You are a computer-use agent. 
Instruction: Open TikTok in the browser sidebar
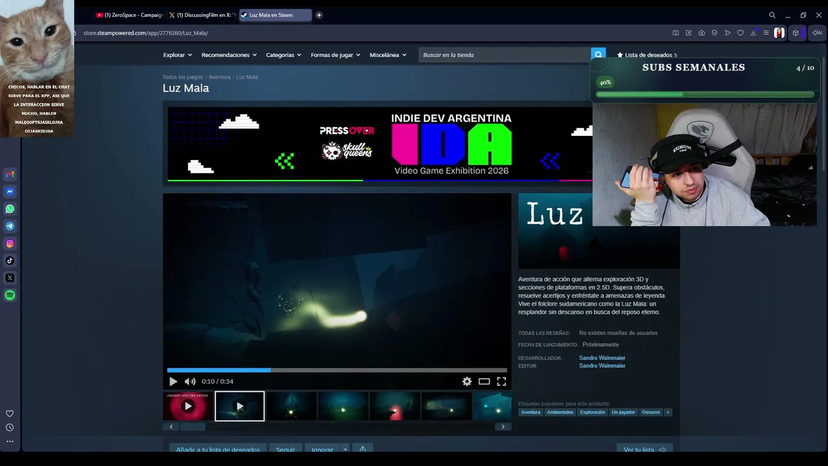point(10,261)
